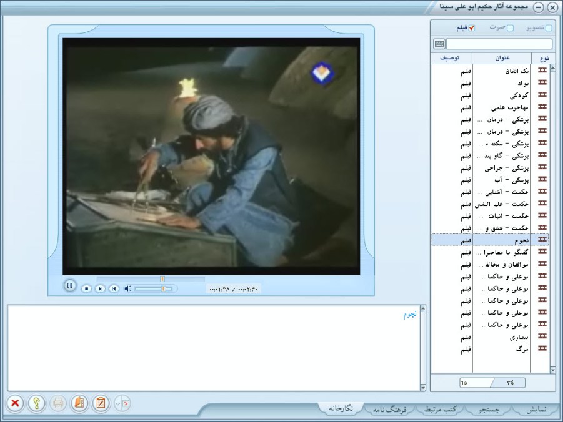The width and height of the screenshot is (563, 422).
Task: Enable the صوت checkbox
Action: [510, 28]
